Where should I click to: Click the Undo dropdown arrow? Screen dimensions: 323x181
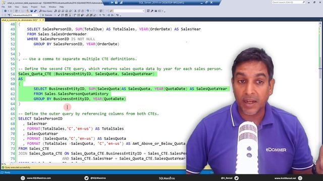91,11
